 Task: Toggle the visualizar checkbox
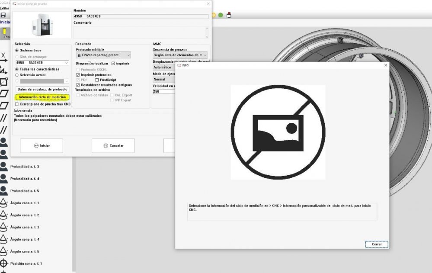(90, 64)
